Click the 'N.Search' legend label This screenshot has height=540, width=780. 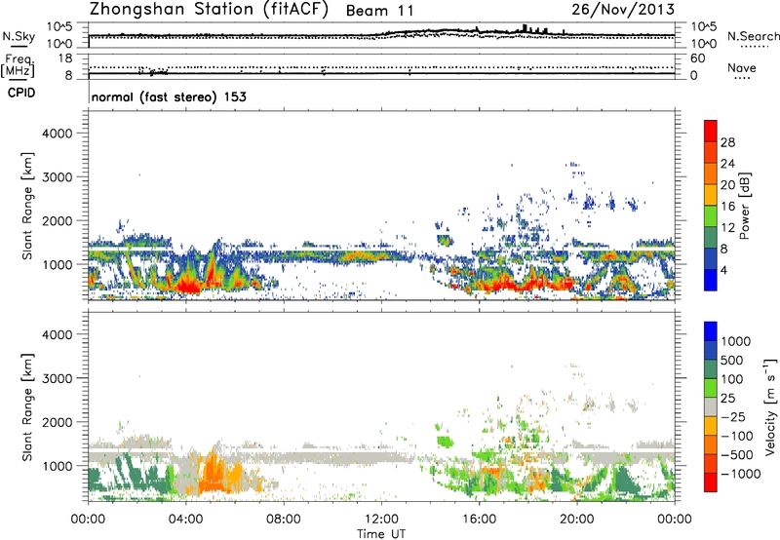pos(753,36)
